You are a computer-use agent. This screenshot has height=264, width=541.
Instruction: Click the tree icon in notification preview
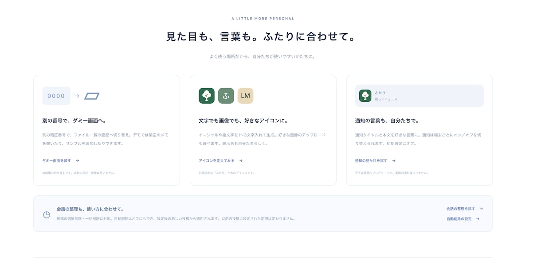click(x=365, y=96)
